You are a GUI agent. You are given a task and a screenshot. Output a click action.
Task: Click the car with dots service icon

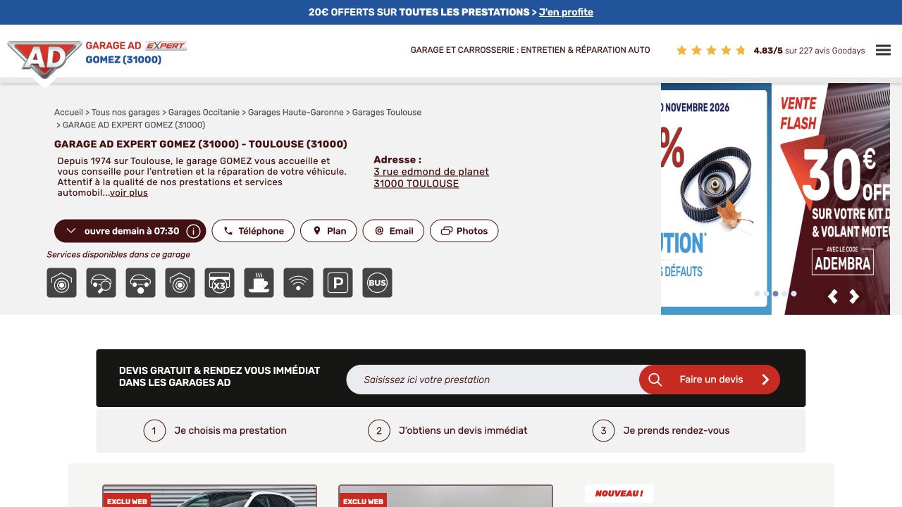pos(140,283)
